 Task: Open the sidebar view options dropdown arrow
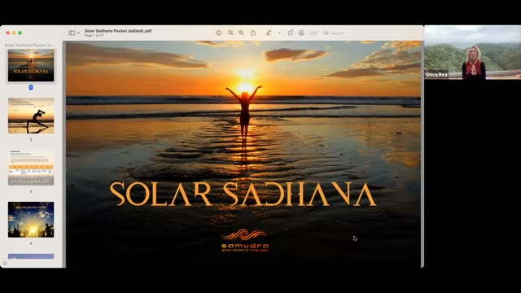click(78, 33)
